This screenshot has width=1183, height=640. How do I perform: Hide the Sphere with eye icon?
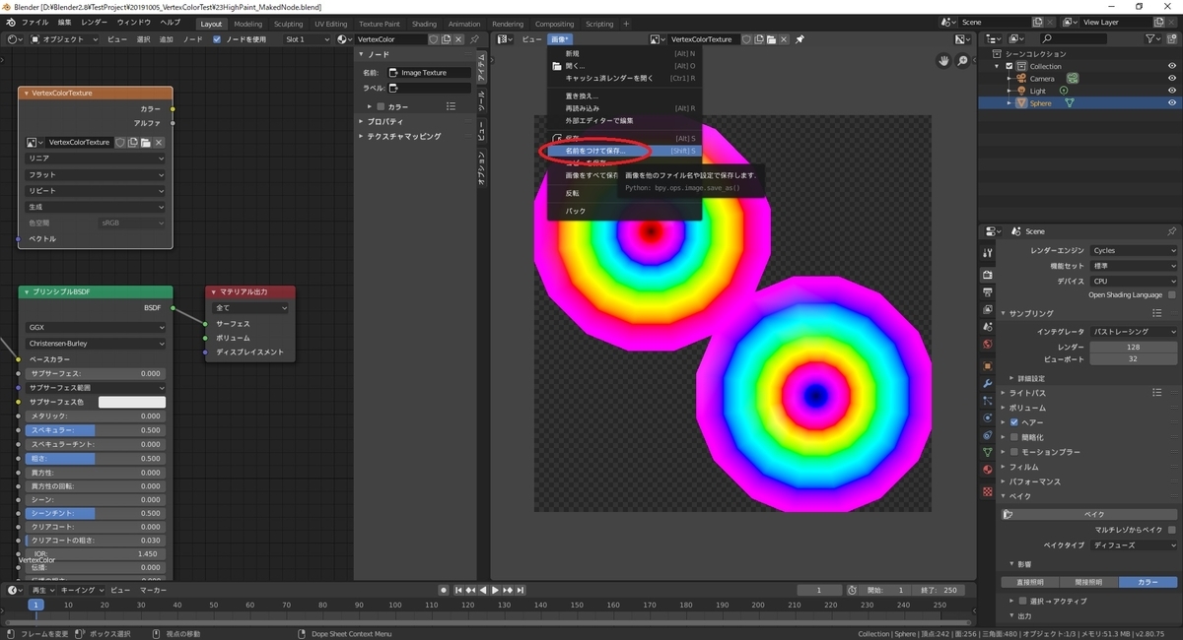click(1172, 102)
